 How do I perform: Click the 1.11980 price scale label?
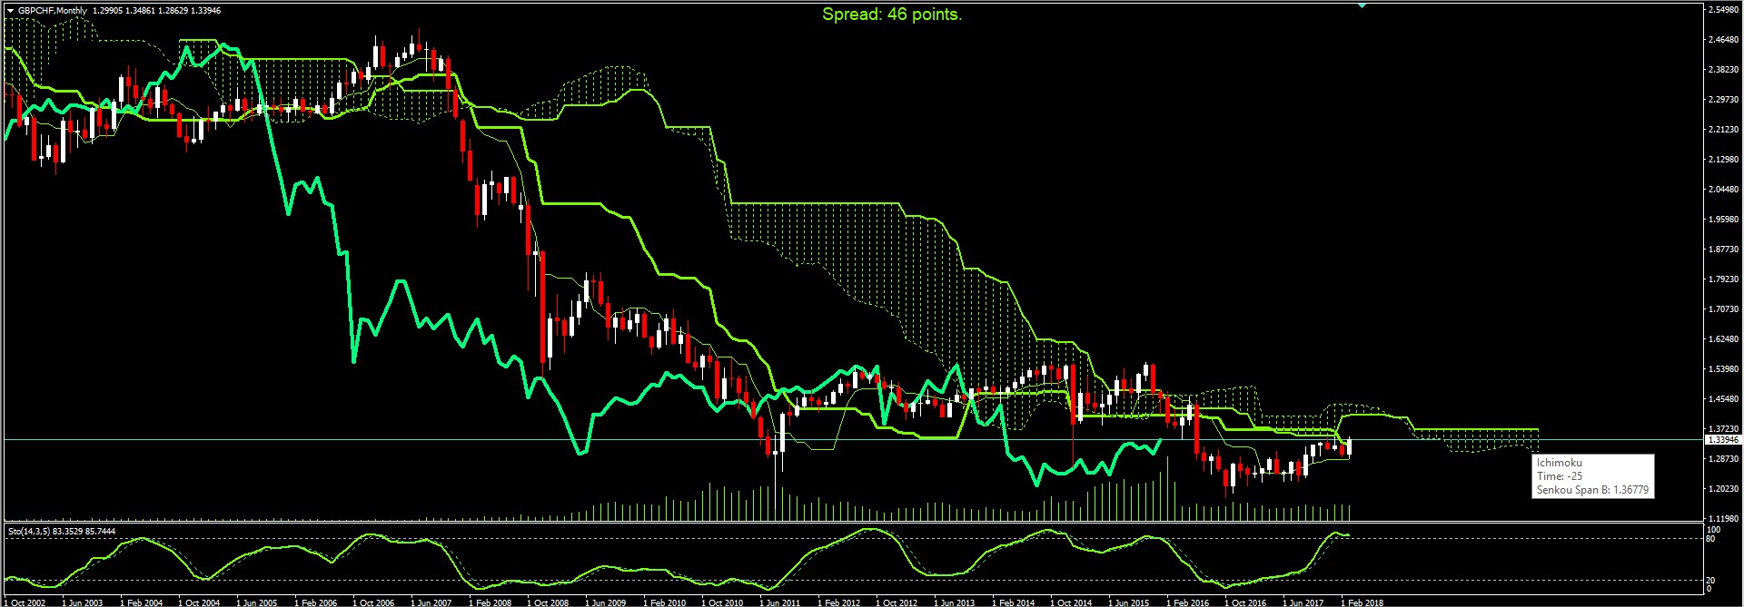point(1723,518)
